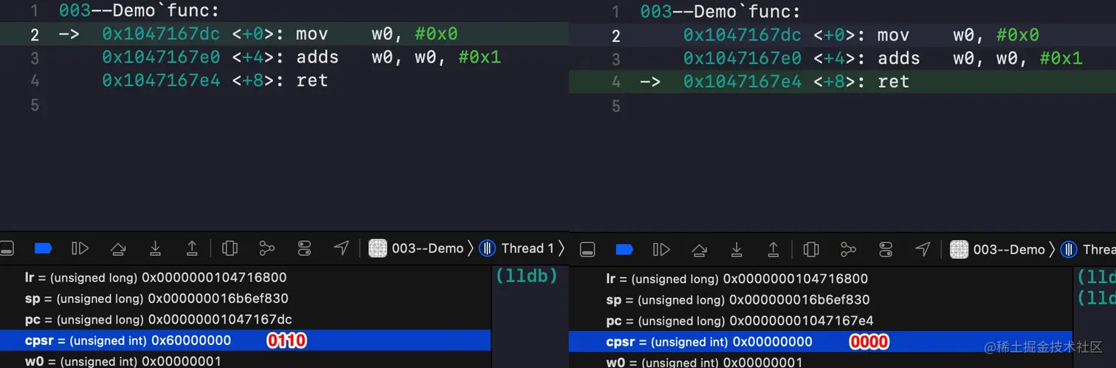The image size is (1116, 368).
Task: Open Thread 1 in left jump bar
Action: click(517, 249)
